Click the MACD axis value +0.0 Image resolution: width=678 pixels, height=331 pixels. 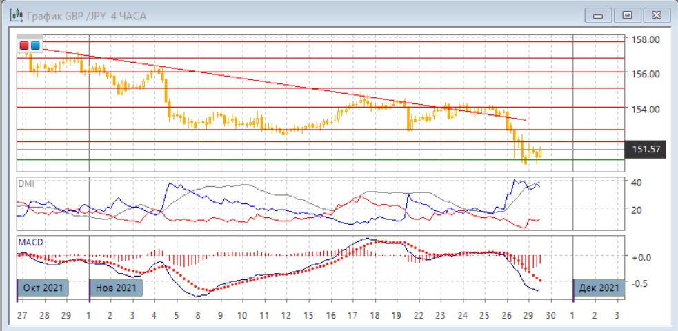point(640,257)
